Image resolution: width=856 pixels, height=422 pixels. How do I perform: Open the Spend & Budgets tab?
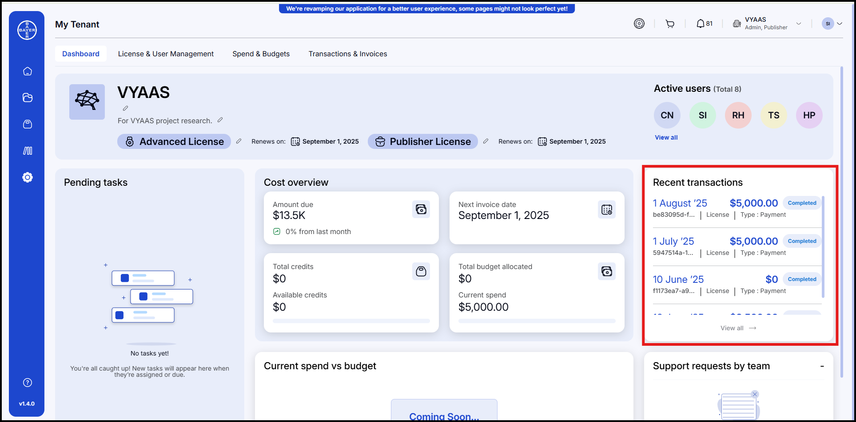[261, 54]
